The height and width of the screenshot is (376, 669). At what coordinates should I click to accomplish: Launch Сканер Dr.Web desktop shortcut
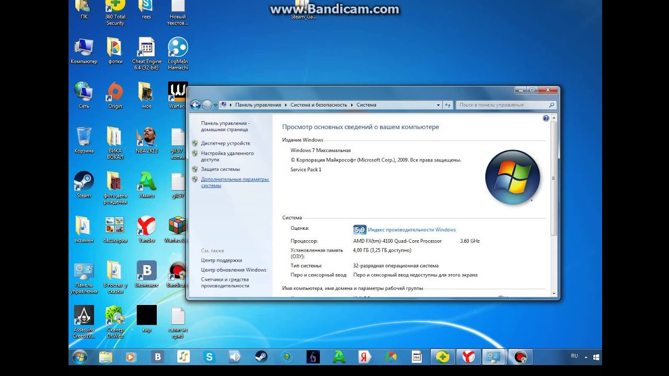(x=115, y=322)
